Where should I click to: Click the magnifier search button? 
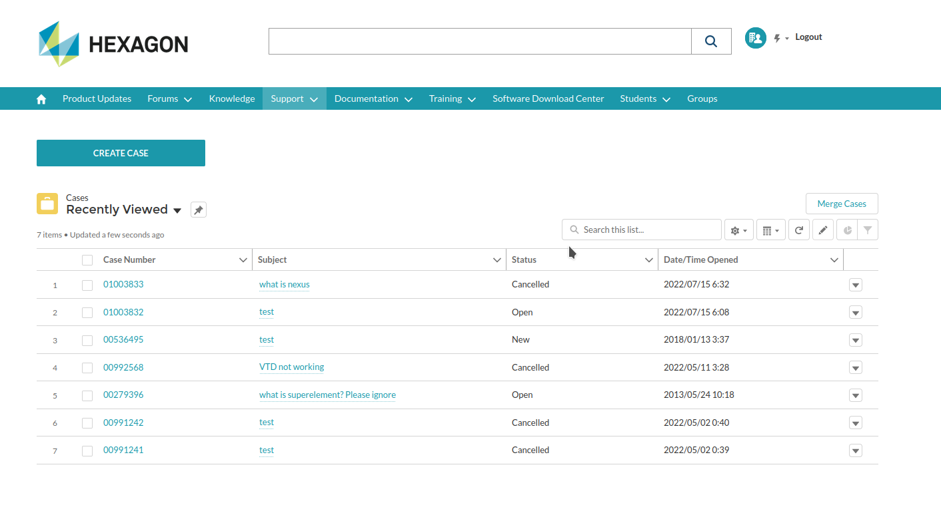711,41
